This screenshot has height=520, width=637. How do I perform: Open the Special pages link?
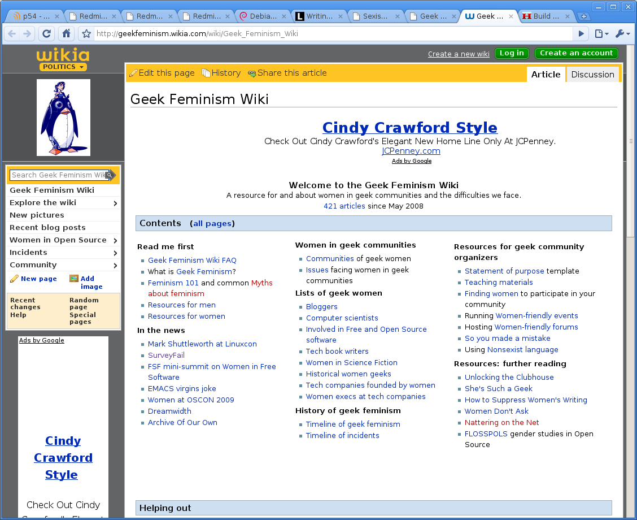[83, 318]
